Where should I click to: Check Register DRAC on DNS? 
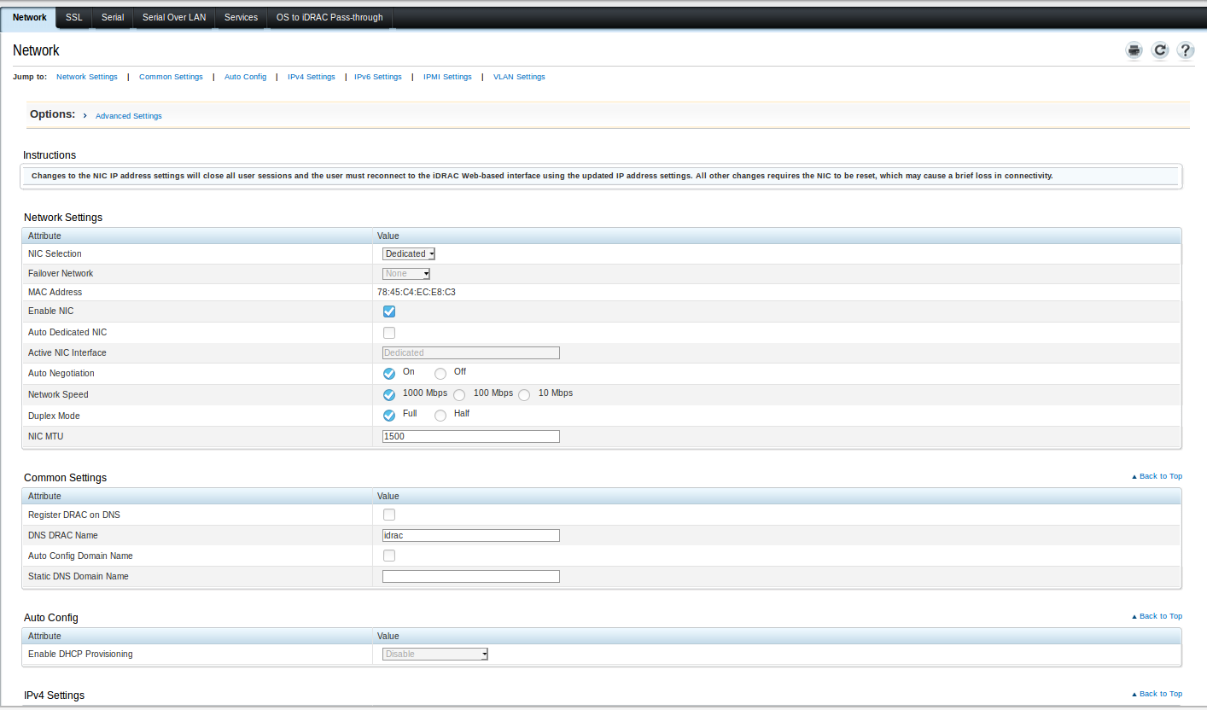389,515
